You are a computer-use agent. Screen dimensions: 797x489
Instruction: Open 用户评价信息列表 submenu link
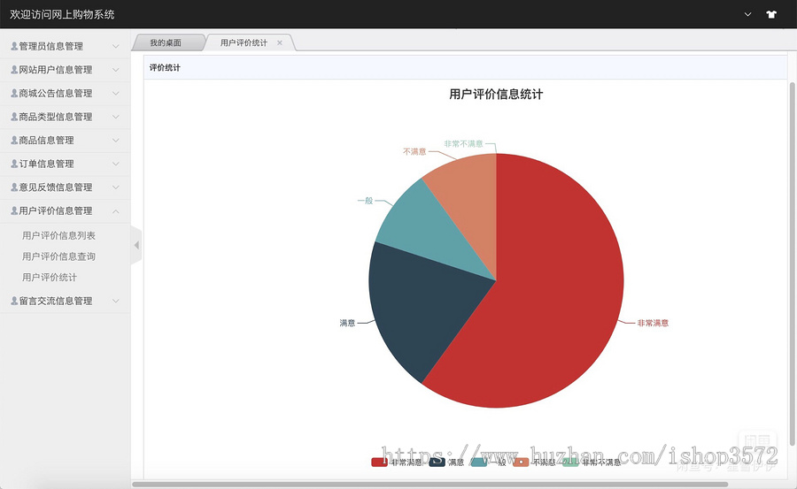coord(58,235)
